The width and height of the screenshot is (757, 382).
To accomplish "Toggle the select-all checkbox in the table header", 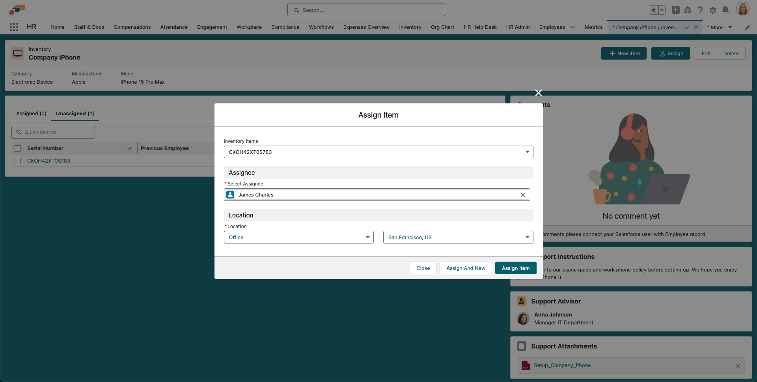I will coord(18,148).
